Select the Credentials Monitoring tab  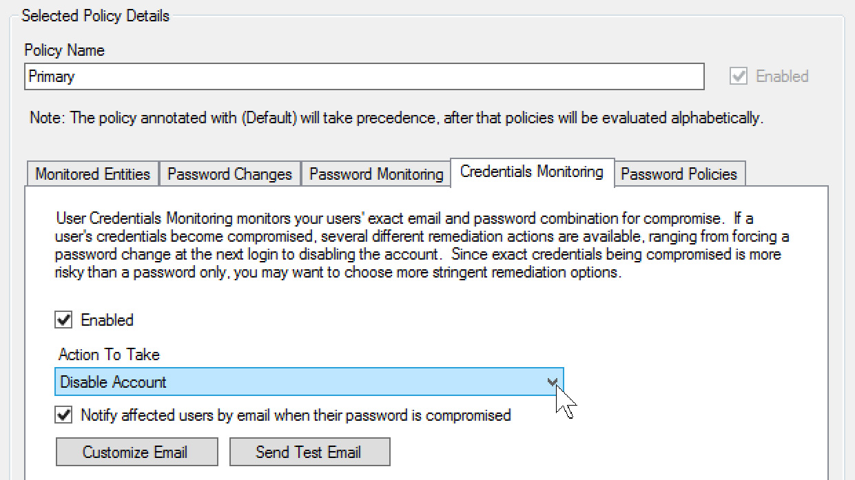[531, 171]
